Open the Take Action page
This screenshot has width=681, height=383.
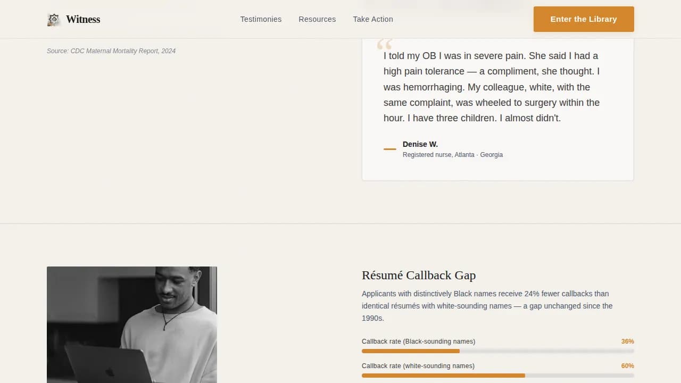372,19
